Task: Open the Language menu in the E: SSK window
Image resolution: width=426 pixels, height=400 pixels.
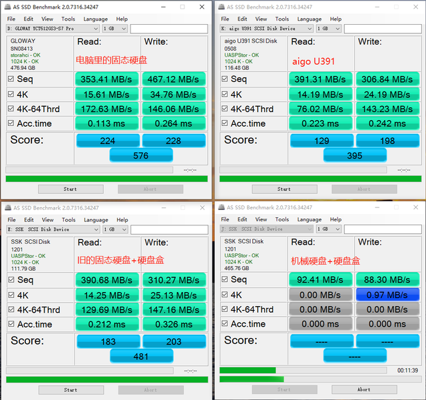Action: (96, 220)
